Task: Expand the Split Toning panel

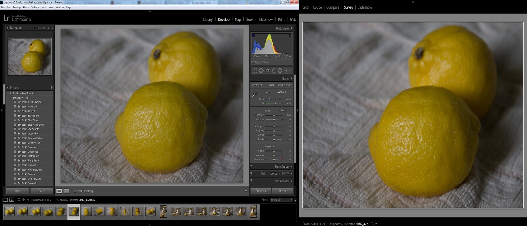Action: (x=281, y=181)
